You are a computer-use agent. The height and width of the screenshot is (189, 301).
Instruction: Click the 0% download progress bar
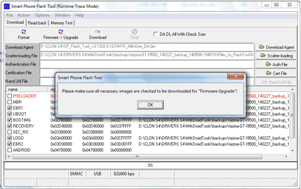pos(150,165)
